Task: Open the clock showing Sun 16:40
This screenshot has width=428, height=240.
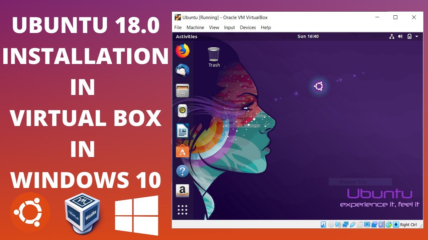Action: coord(308,36)
